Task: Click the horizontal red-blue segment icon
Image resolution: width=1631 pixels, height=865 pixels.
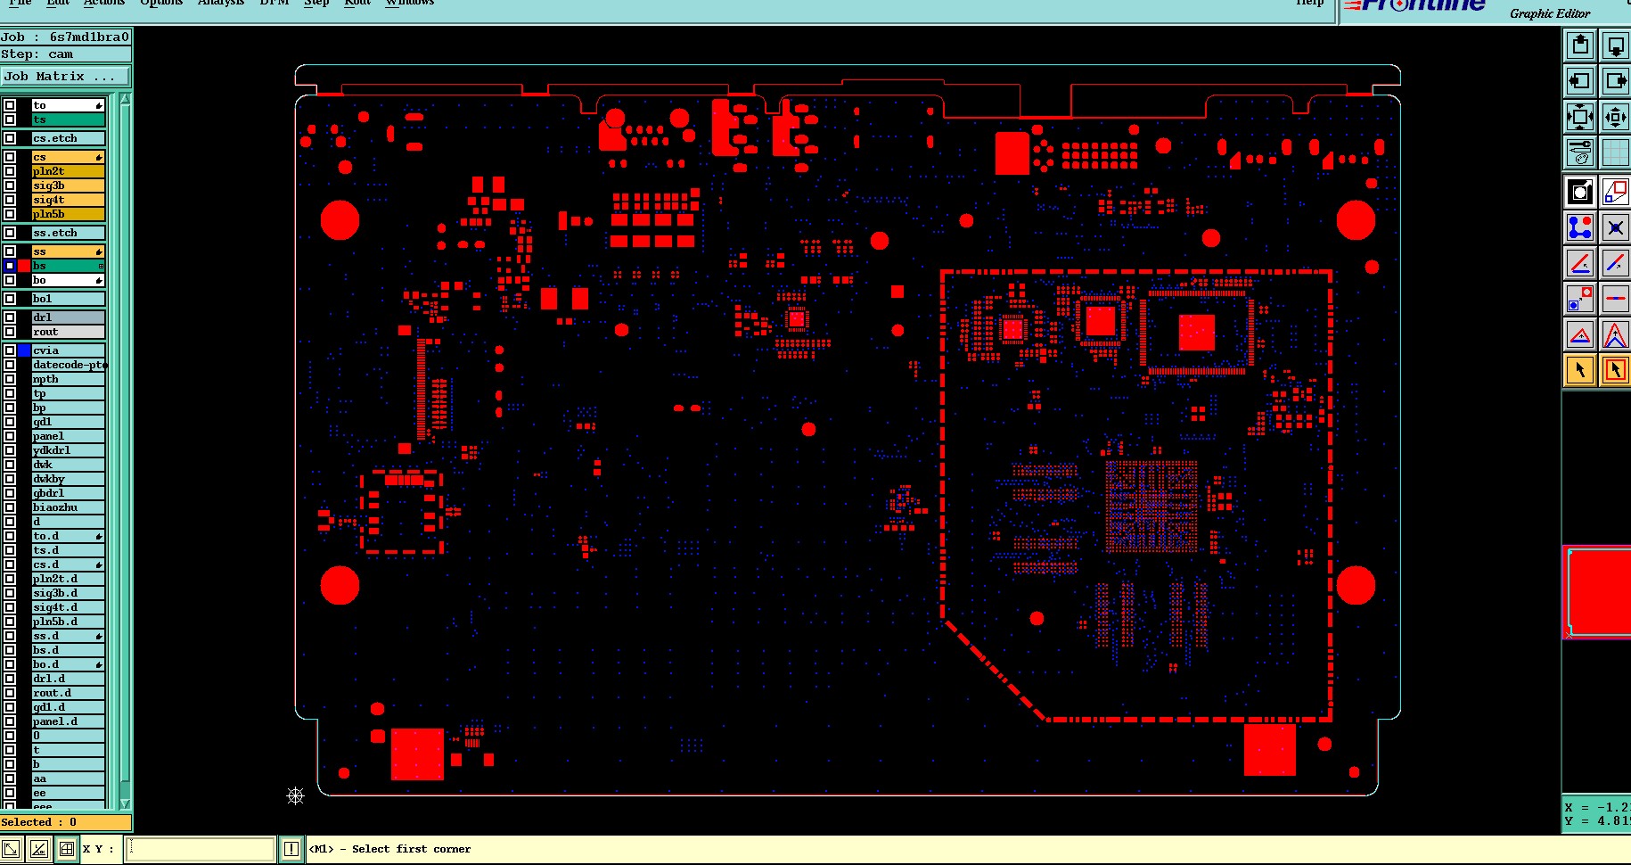Action: pyautogui.click(x=1615, y=299)
